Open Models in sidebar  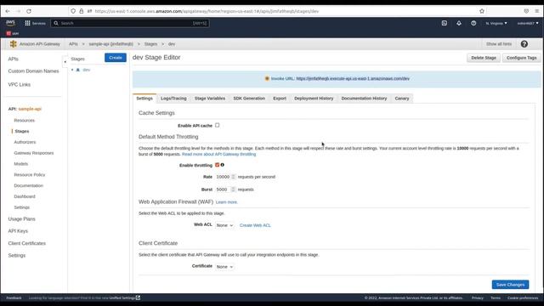click(x=20, y=164)
